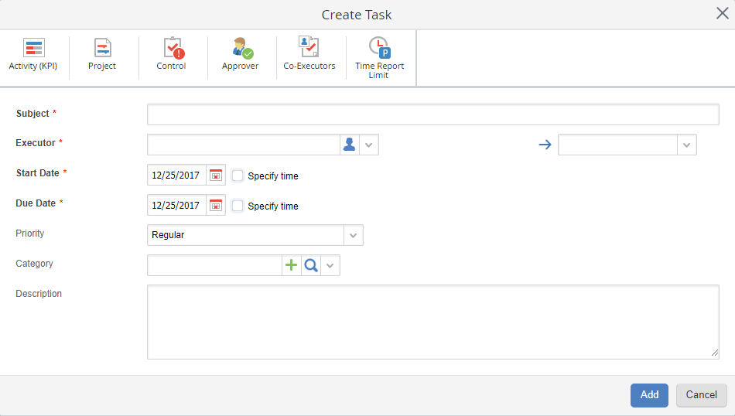The image size is (735, 416).
Task: Click the Add button
Action: tap(649, 394)
